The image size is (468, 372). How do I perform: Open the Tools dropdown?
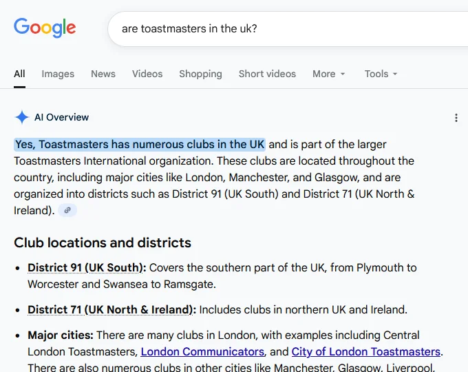pos(381,74)
